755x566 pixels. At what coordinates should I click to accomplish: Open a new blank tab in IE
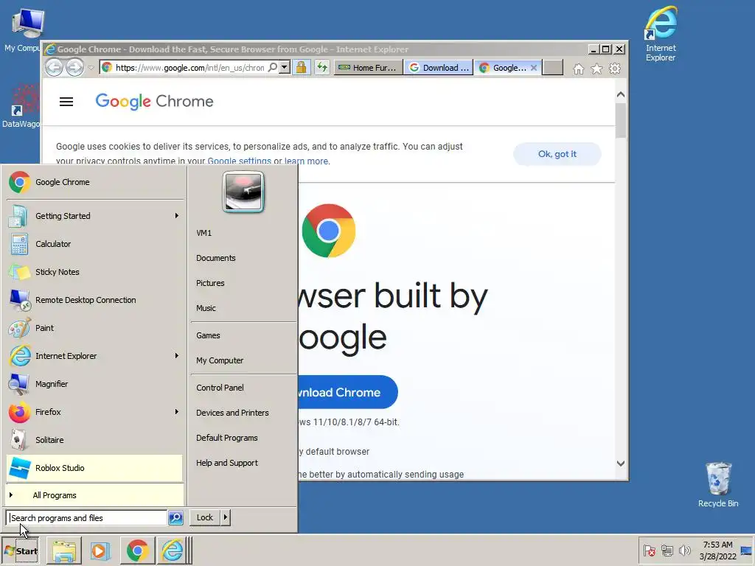(553, 68)
